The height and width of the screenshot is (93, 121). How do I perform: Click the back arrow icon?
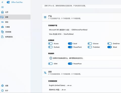point(3,2)
